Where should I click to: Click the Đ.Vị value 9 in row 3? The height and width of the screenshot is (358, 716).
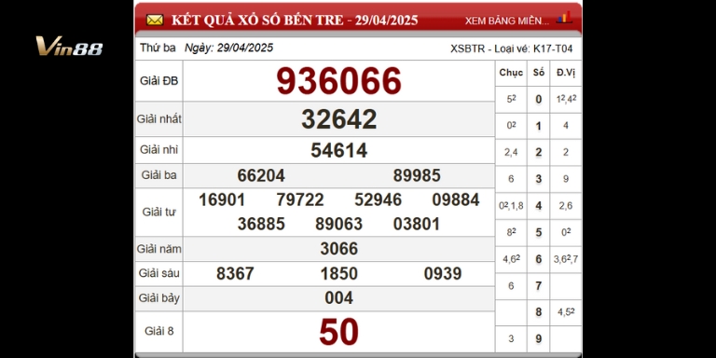pos(566,179)
